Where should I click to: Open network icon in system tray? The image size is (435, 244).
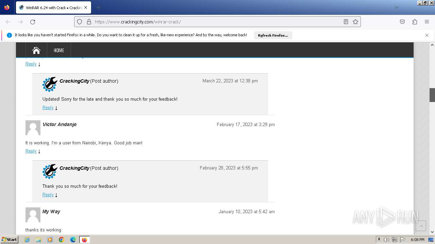(395, 240)
